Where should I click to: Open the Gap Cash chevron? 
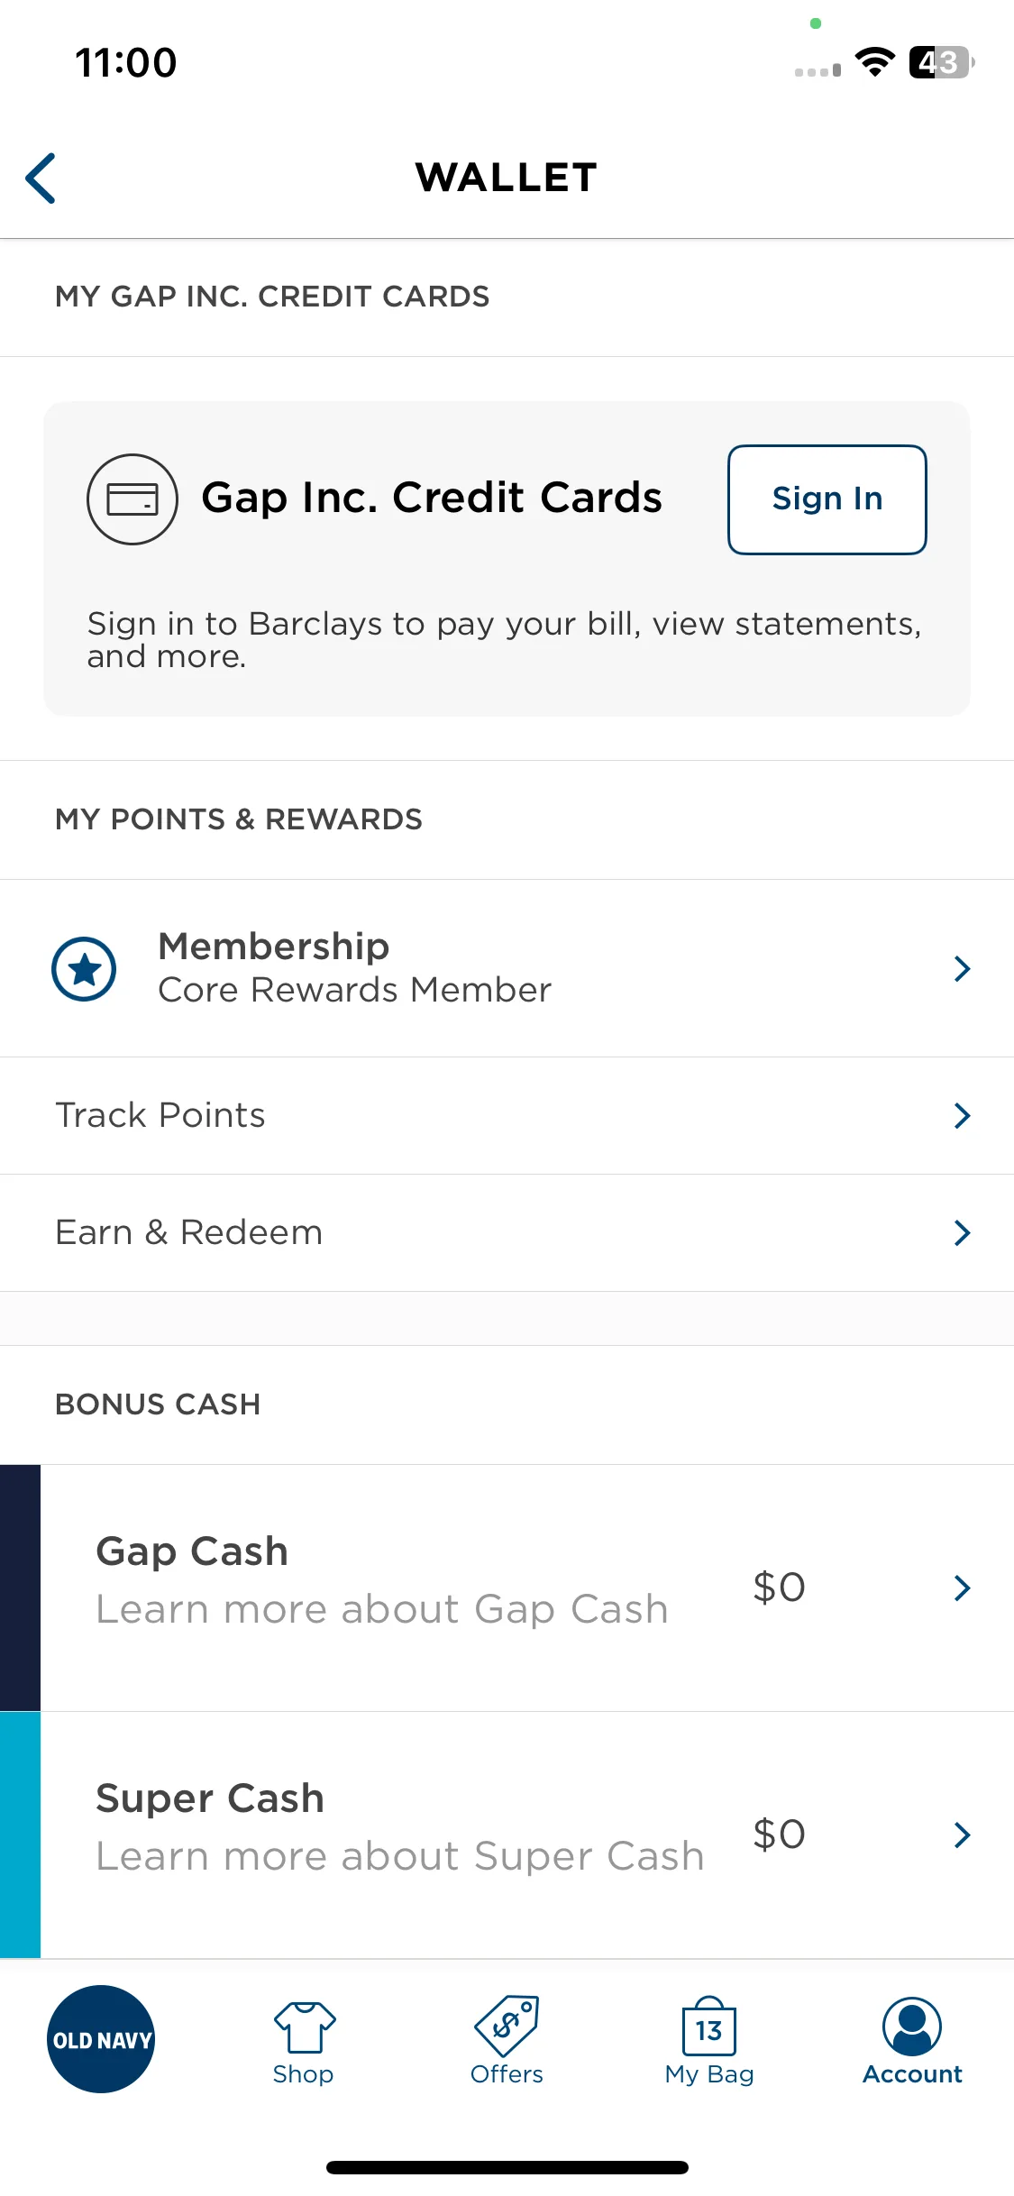pos(963,1588)
